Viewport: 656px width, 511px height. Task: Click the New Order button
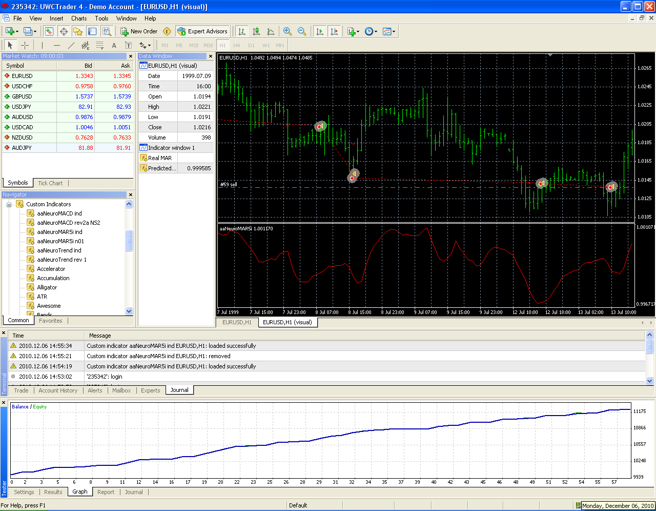point(139,31)
